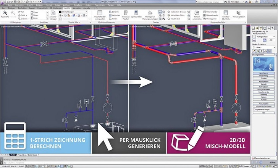Click the Hilfe button in side panel

tap(263, 113)
